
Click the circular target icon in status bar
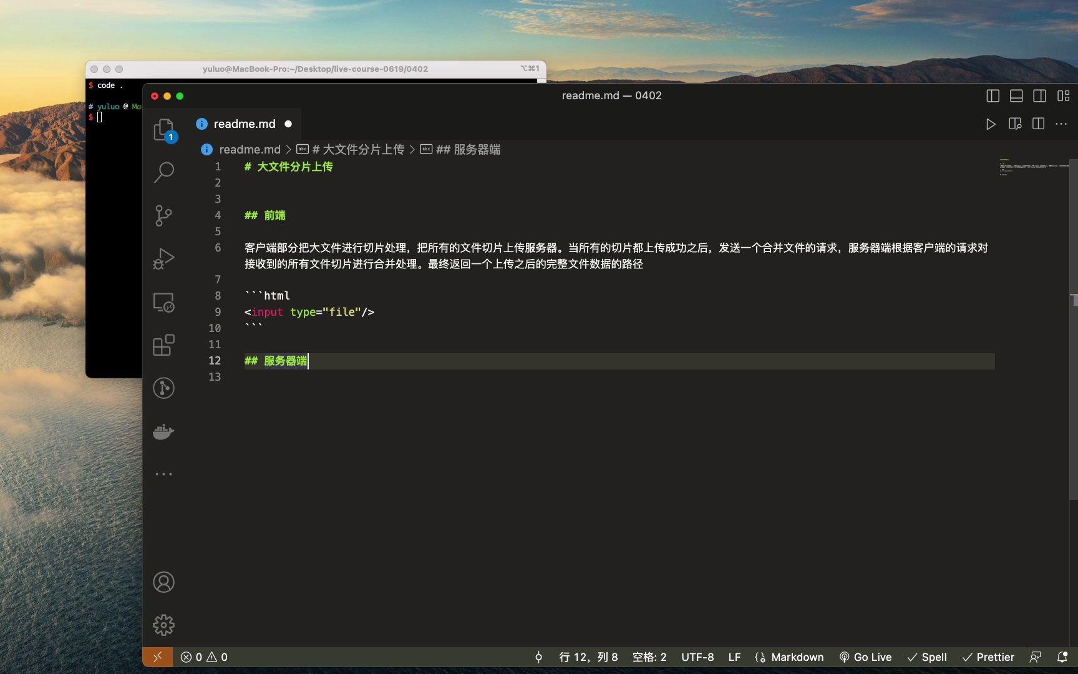click(x=538, y=657)
